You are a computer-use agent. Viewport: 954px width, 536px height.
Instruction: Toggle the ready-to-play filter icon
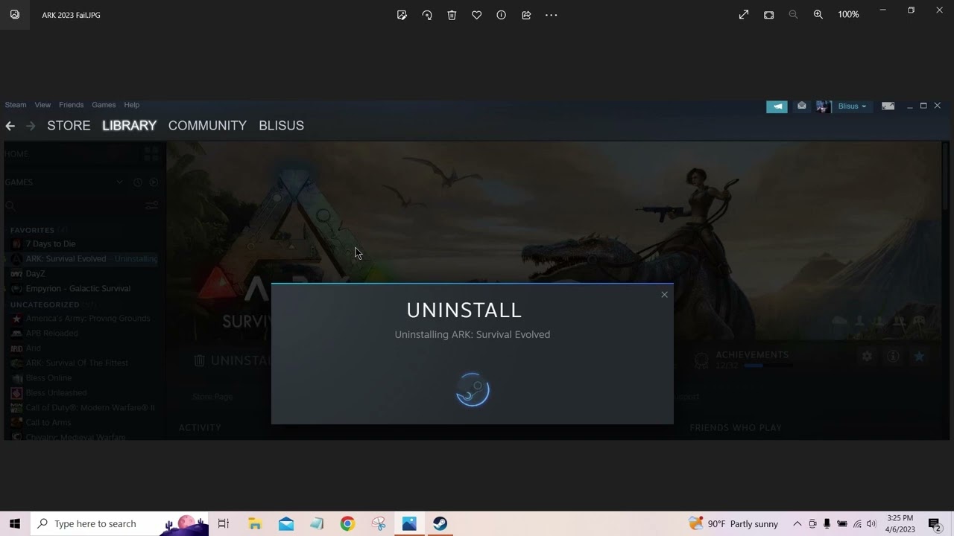(154, 182)
